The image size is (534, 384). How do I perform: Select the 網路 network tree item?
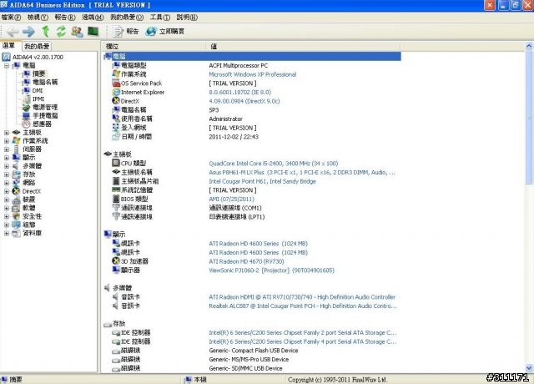point(29,183)
